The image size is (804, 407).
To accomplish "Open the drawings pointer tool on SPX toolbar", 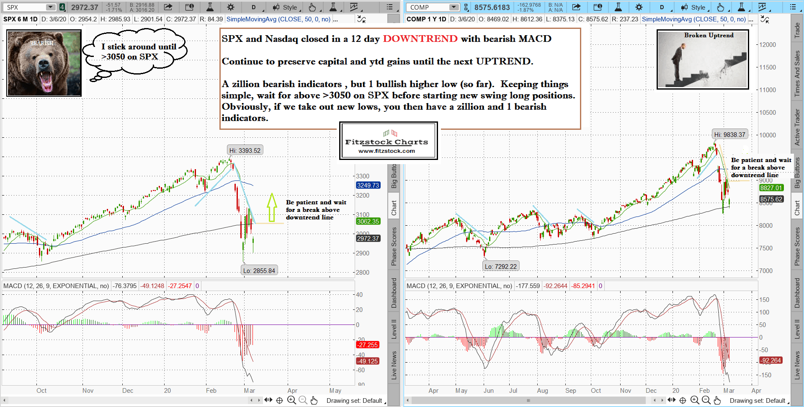I will 312,7.
